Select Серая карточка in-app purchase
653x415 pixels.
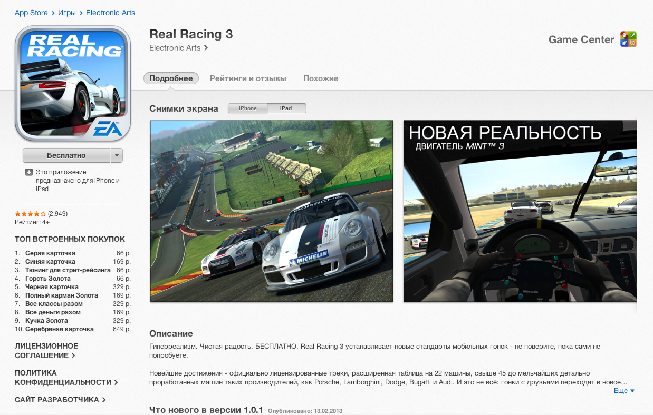73,253
